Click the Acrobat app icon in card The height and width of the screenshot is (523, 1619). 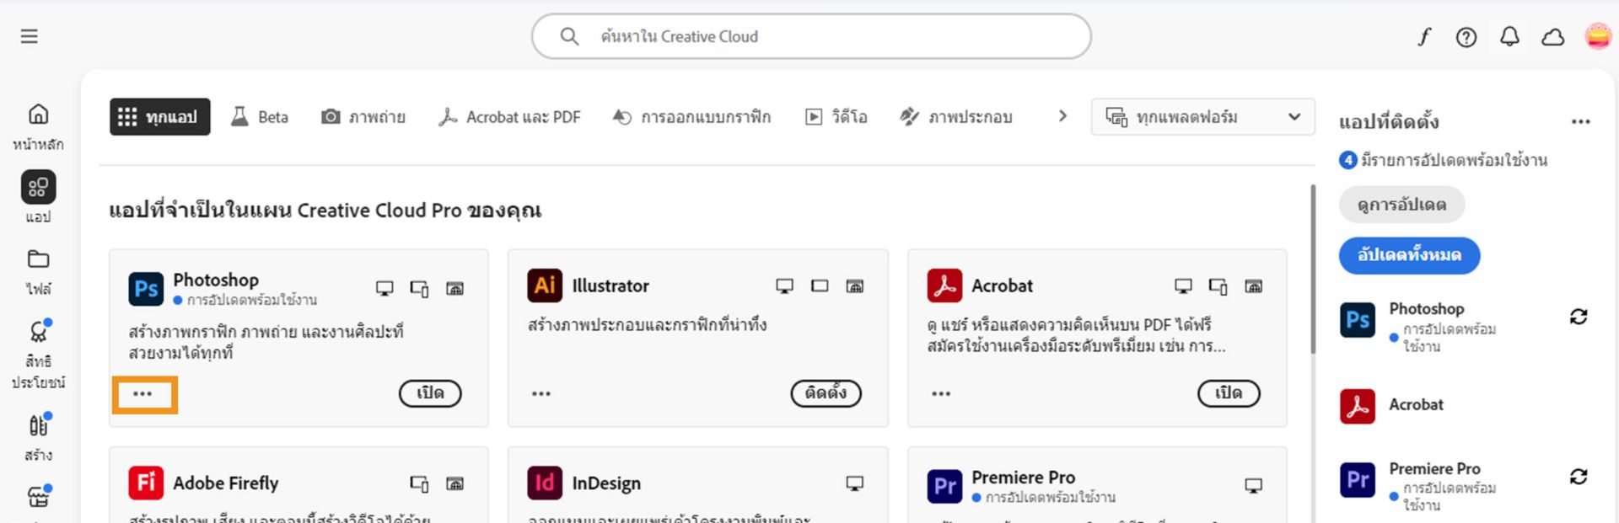pyautogui.click(x=944, y=286)
